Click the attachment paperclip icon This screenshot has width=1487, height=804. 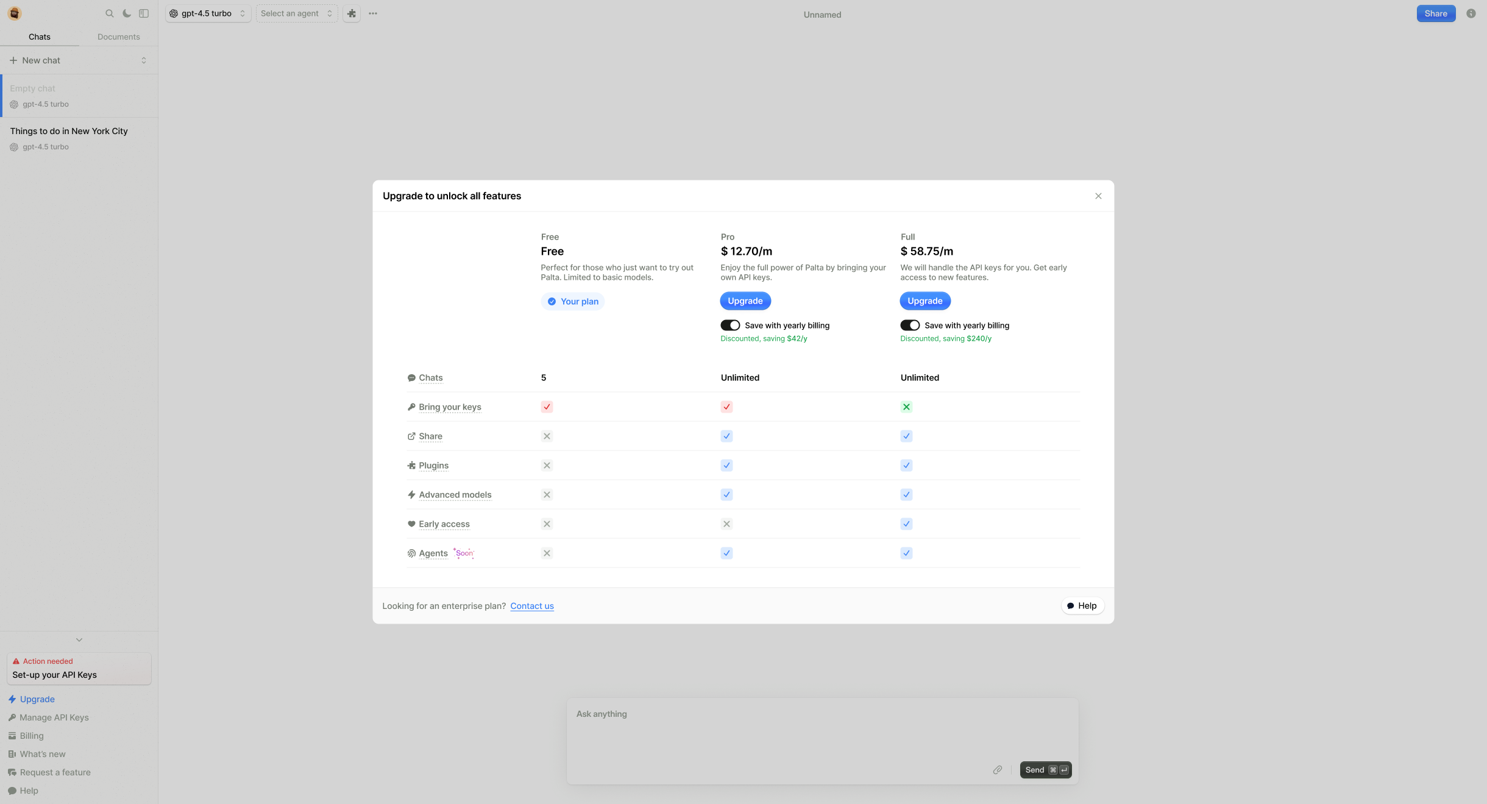[x=998, y=770]
